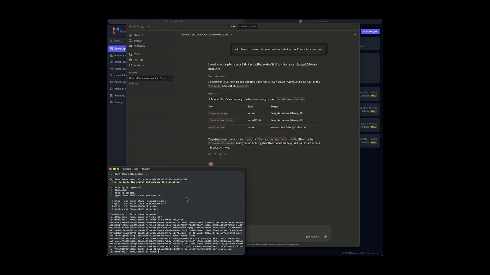Open Agent Log in ManageLM sidebar
This screenshot has height=275, width=490.
point(118,82)
